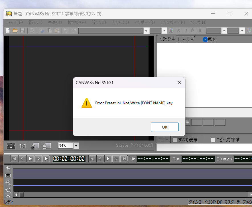Click the timeline zoom in magnifier
This screenshot has width=252, height=207.
pos(8,183)
